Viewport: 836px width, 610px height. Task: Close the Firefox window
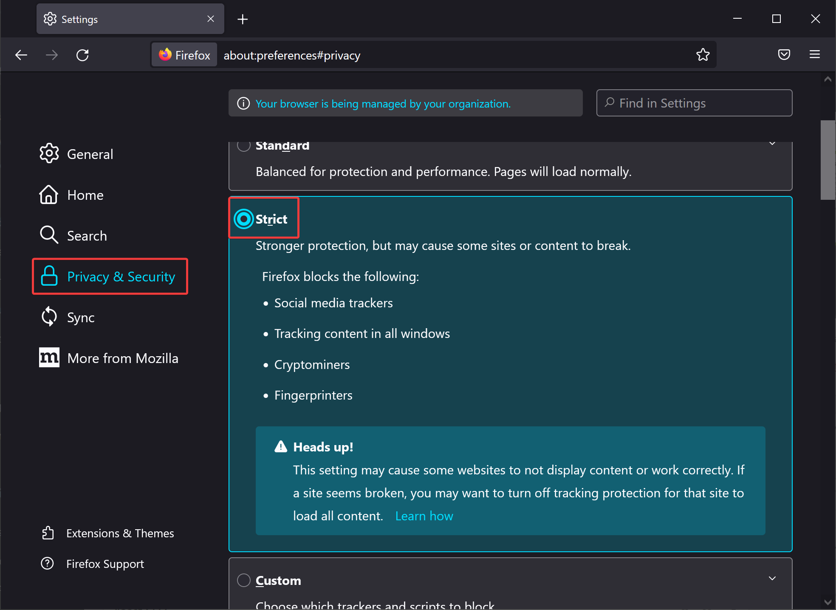[816, 19]
